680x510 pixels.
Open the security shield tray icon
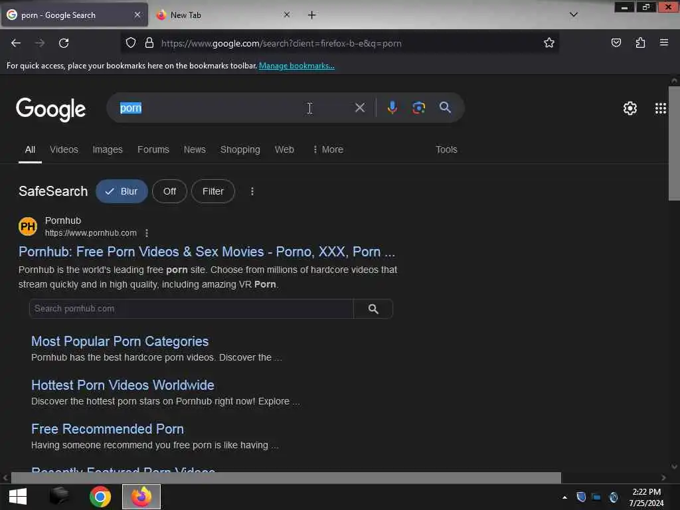tap(581, 497)
